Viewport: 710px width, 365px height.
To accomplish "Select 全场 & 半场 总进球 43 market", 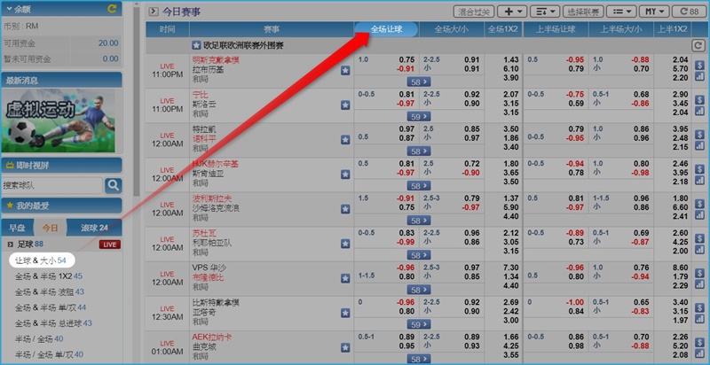I will tap(53, 323).
